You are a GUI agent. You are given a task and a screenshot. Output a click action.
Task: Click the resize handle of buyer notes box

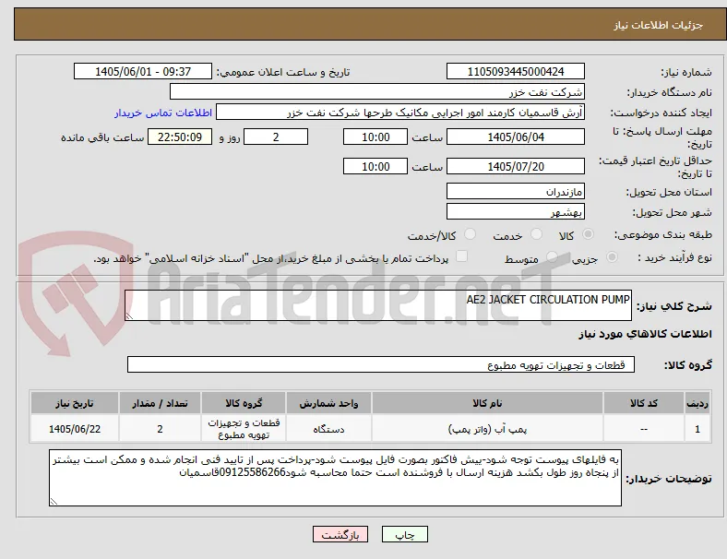click(54, 501)
